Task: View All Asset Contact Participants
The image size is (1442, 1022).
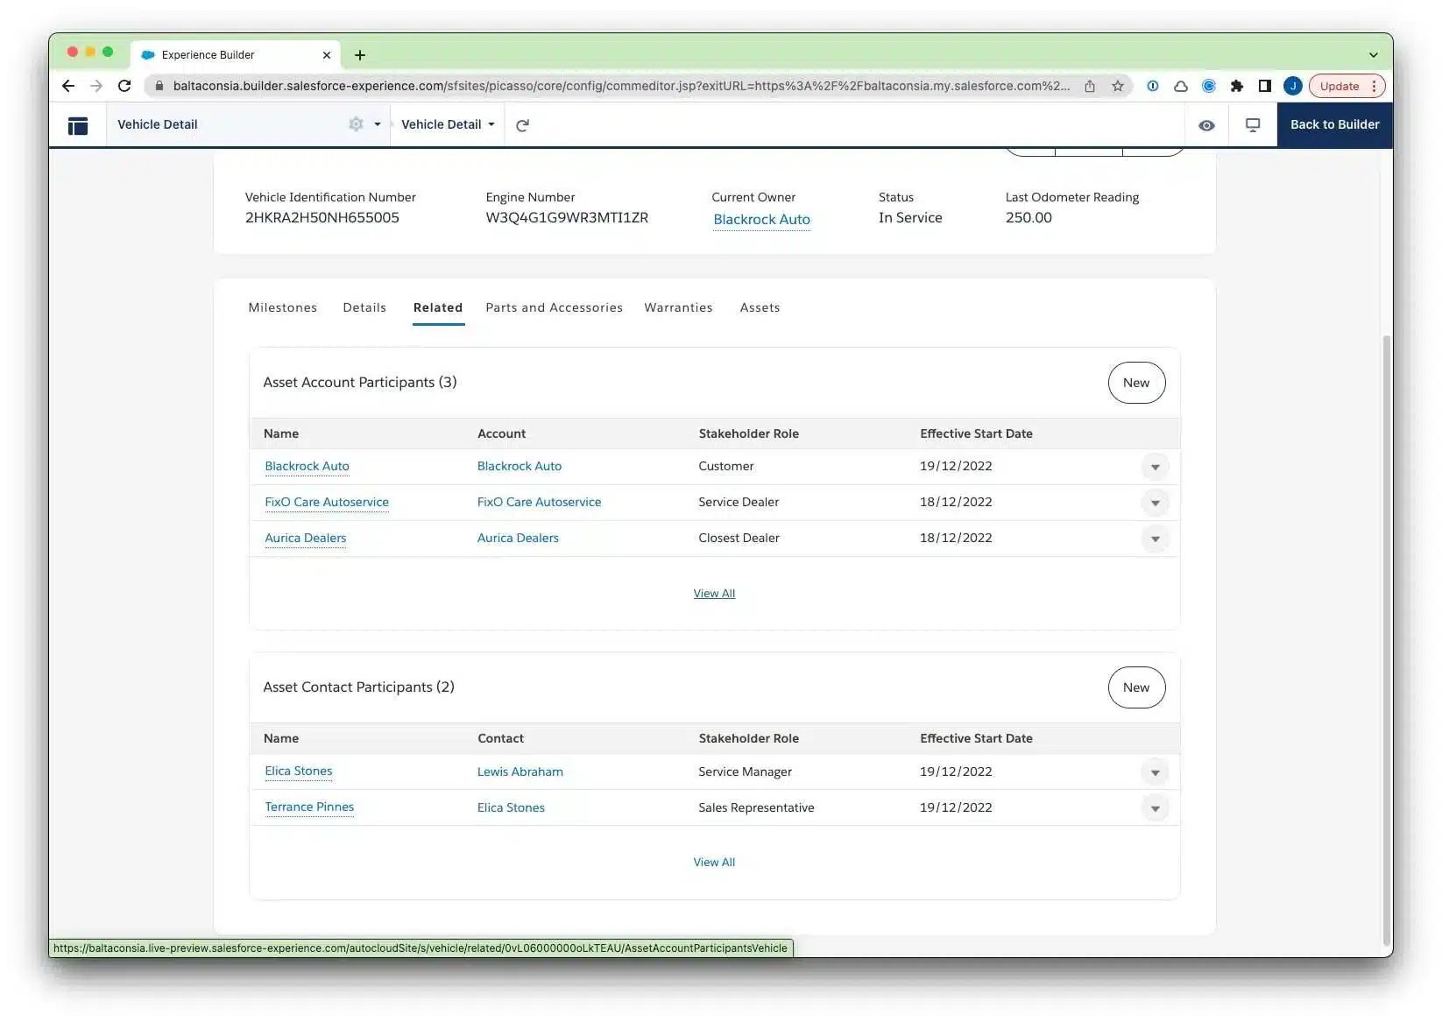Action: tap(714, 863)
